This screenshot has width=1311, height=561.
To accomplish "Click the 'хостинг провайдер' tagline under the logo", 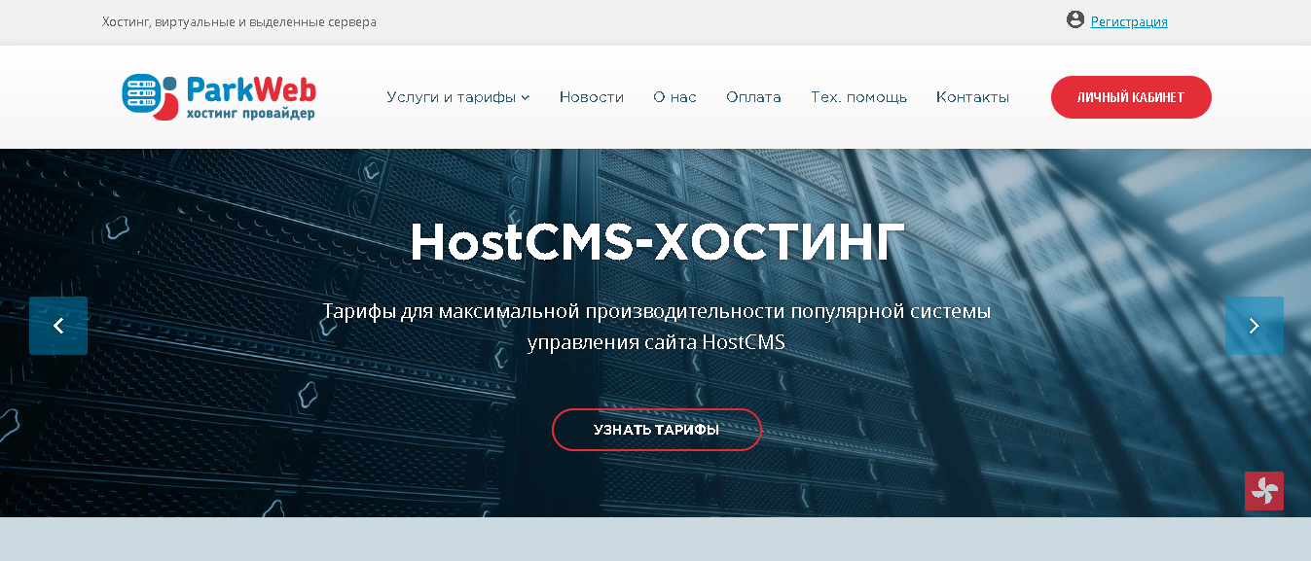I will coord(250,114).
